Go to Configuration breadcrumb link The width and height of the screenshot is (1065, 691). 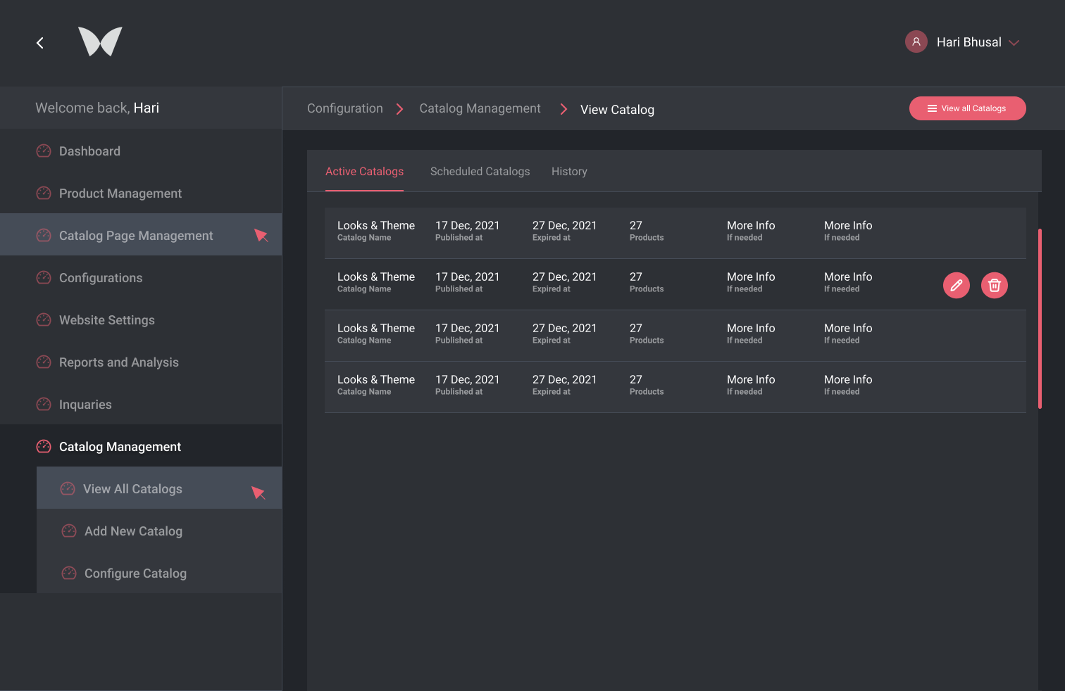(x=345, y=109)
